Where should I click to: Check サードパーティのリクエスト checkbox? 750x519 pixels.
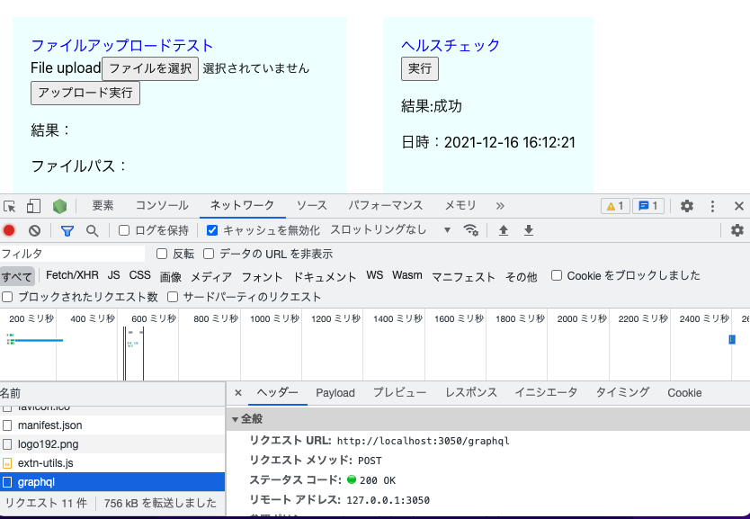(173, 297)
